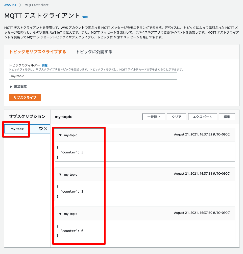The height and width of the screenshot is (254, 243).
Task: Open 情報 help beside トピックのフィルター
Action: (x=45, y=65)
